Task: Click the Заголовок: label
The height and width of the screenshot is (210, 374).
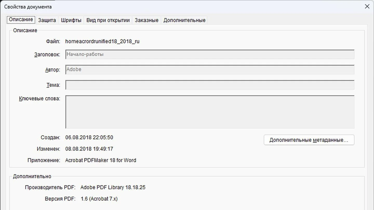Action: [x=47, y=55]
